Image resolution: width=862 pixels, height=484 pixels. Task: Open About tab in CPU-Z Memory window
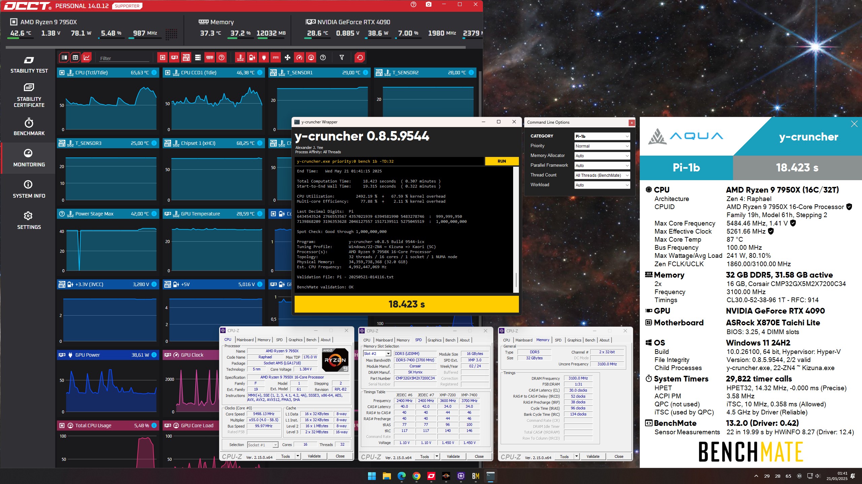604,340
